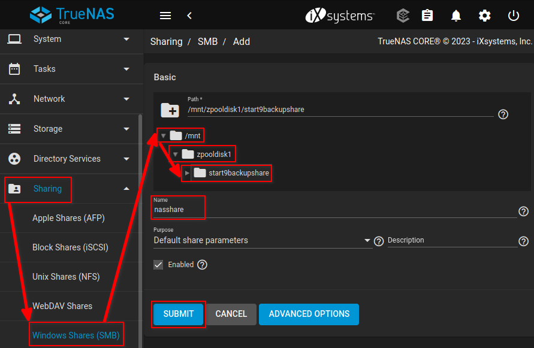This screenshot has height=348, width=534.
Task: Open the hamburger menu in top bar
Action: [x=165, y=16]
